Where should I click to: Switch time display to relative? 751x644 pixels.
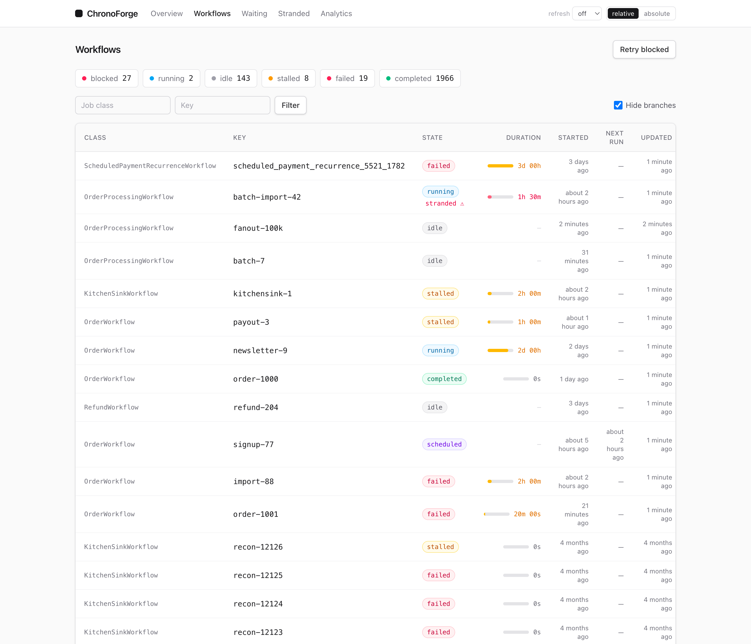[623, 13]
